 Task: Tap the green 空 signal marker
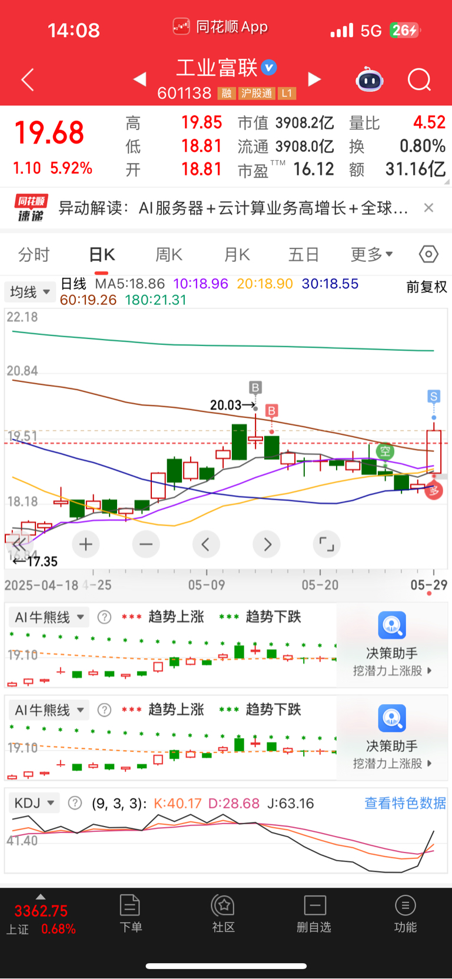point(385,452)
